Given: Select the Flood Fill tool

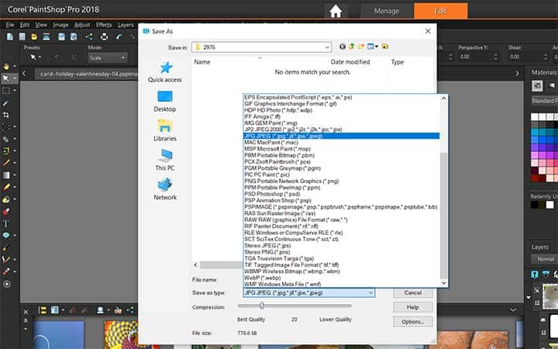Looking at the screenshot, I should click(6, 199).
